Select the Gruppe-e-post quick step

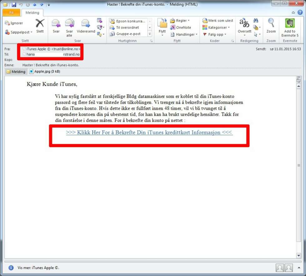coord(128,34)
